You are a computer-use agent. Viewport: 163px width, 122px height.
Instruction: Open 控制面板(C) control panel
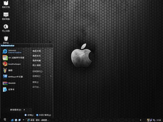(x=37, y=71)
